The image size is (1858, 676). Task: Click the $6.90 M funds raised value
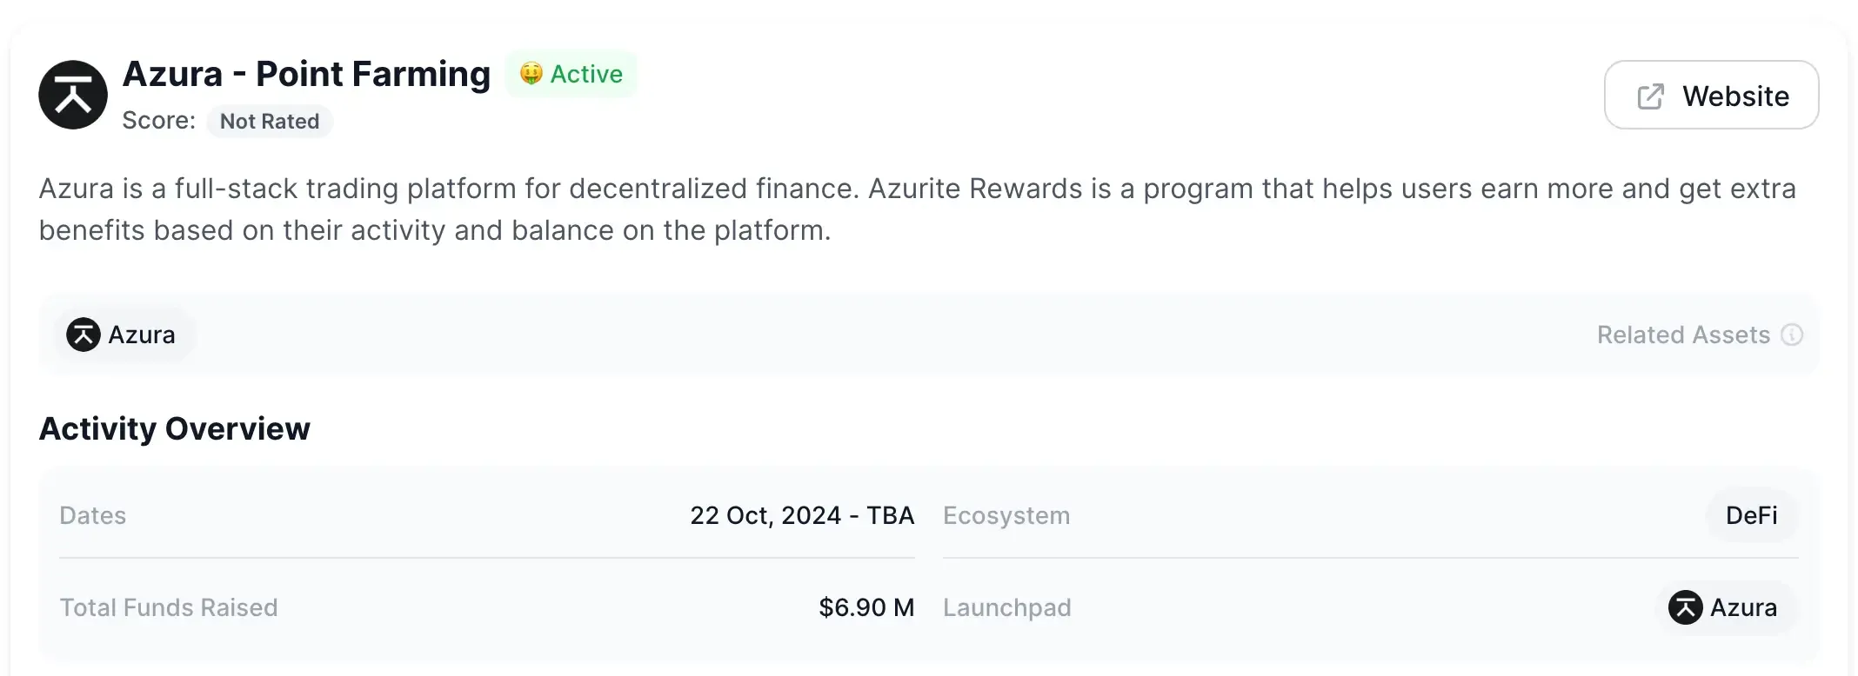coord(866,608)
